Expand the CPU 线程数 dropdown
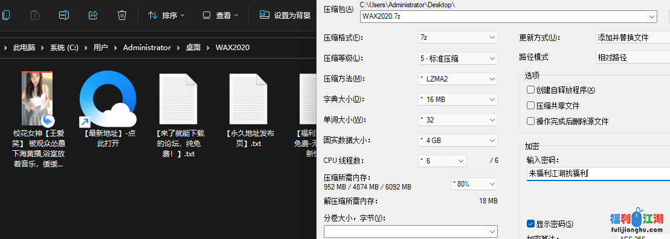The width and height of the screenshot is (670, 239). pos(442,161)
